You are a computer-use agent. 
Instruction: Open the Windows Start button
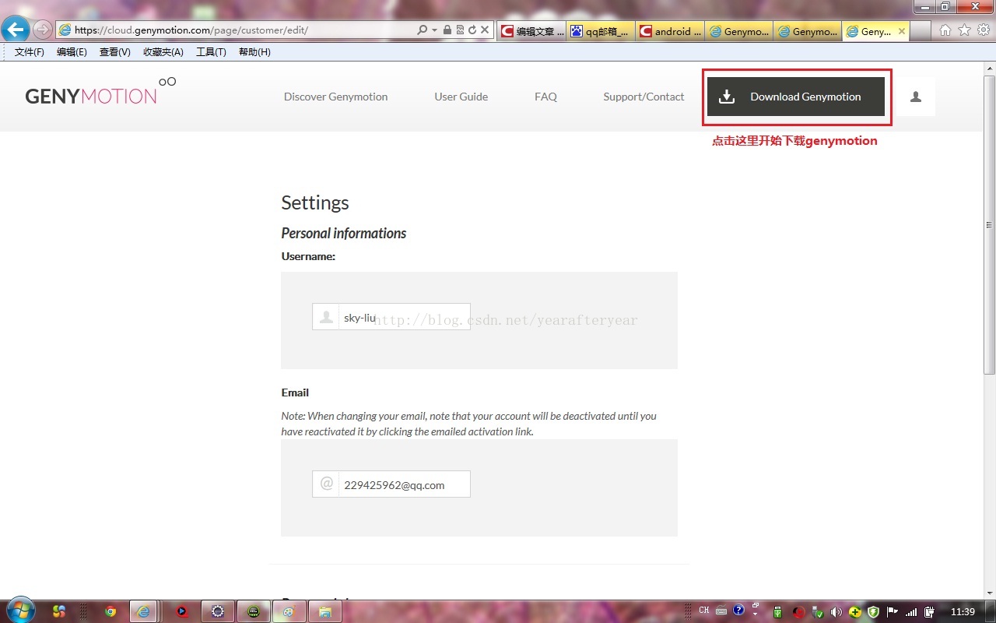pyautogui.click(x=19, y=611)
